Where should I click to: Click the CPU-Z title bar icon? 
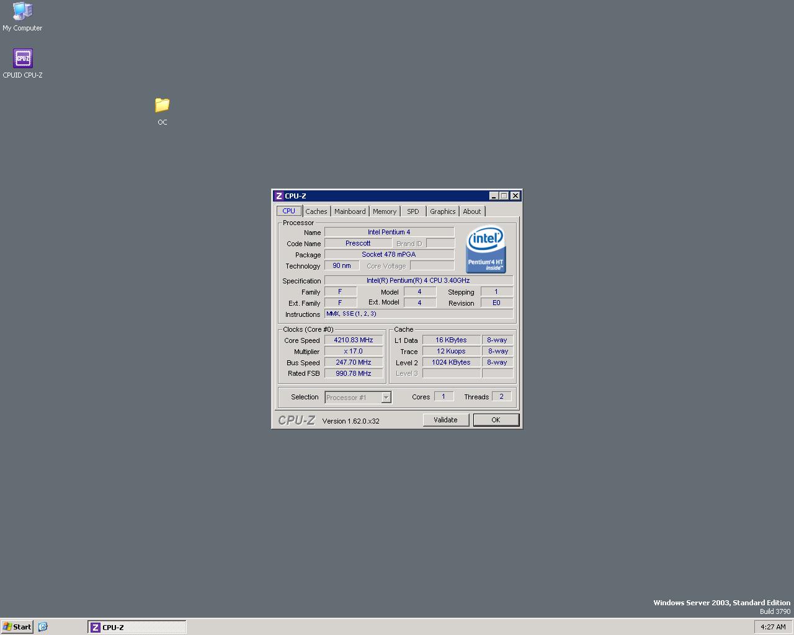click(x=279, y=196)
